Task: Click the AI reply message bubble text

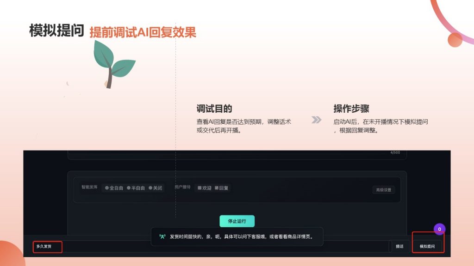Action: pyautogui.click(x=241, y=236)
